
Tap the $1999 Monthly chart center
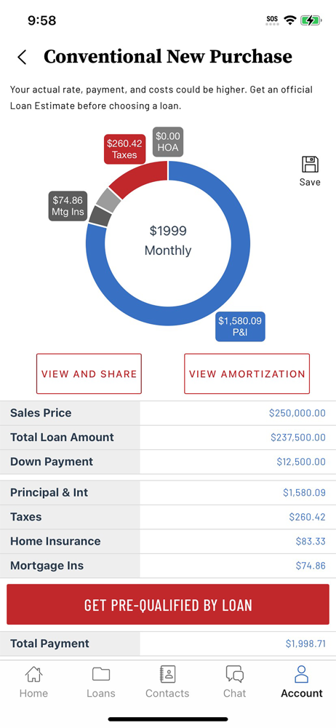(x=168, y=240)
